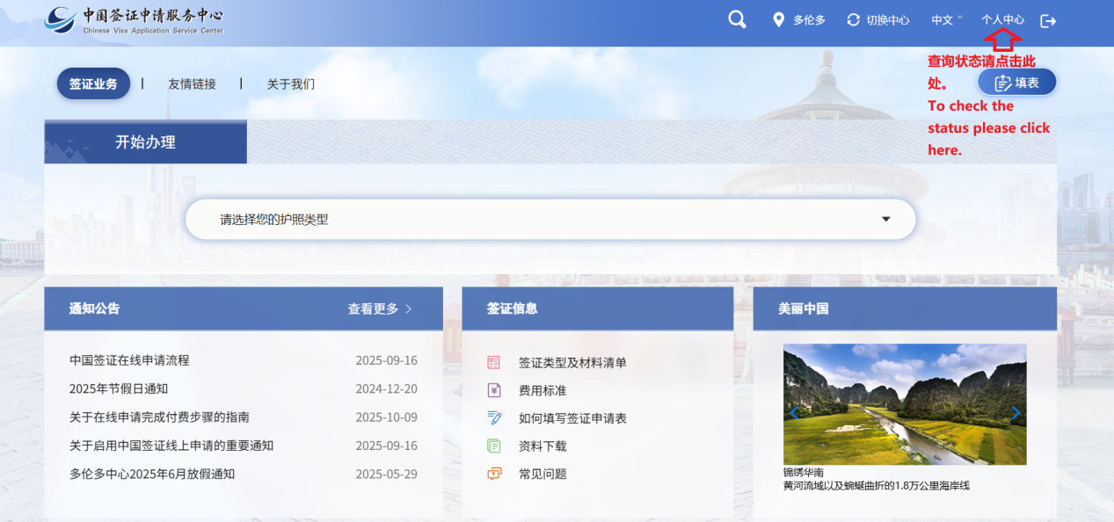
Task: Click the logout arrow icon in header
Action: (x=1047, y=20)
